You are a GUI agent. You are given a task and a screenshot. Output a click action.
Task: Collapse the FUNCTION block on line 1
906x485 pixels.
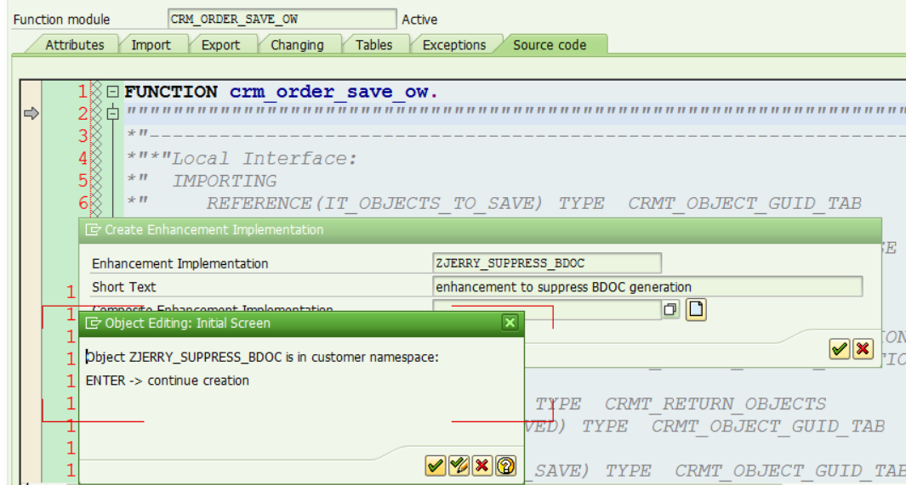pos(112,91)
